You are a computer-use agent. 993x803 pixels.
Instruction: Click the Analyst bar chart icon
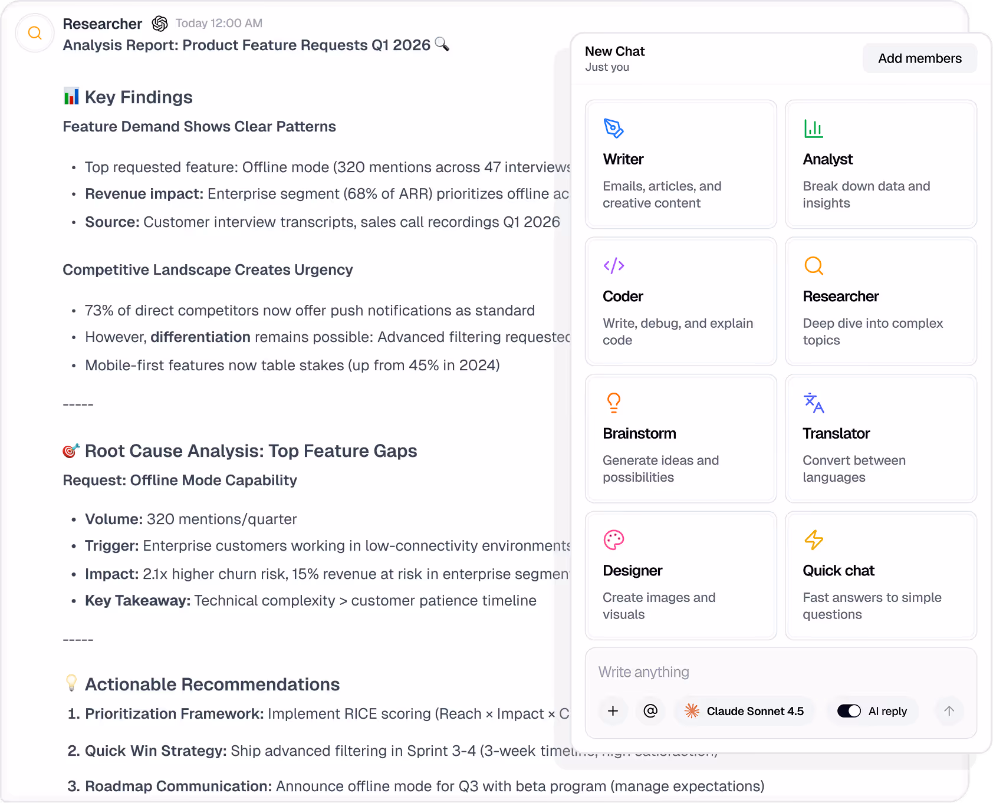(x=814, y=129)
